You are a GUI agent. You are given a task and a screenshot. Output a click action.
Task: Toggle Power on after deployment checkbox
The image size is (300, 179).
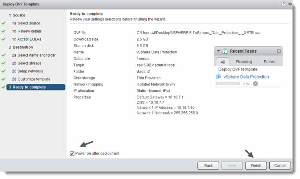tap(72, 153)
